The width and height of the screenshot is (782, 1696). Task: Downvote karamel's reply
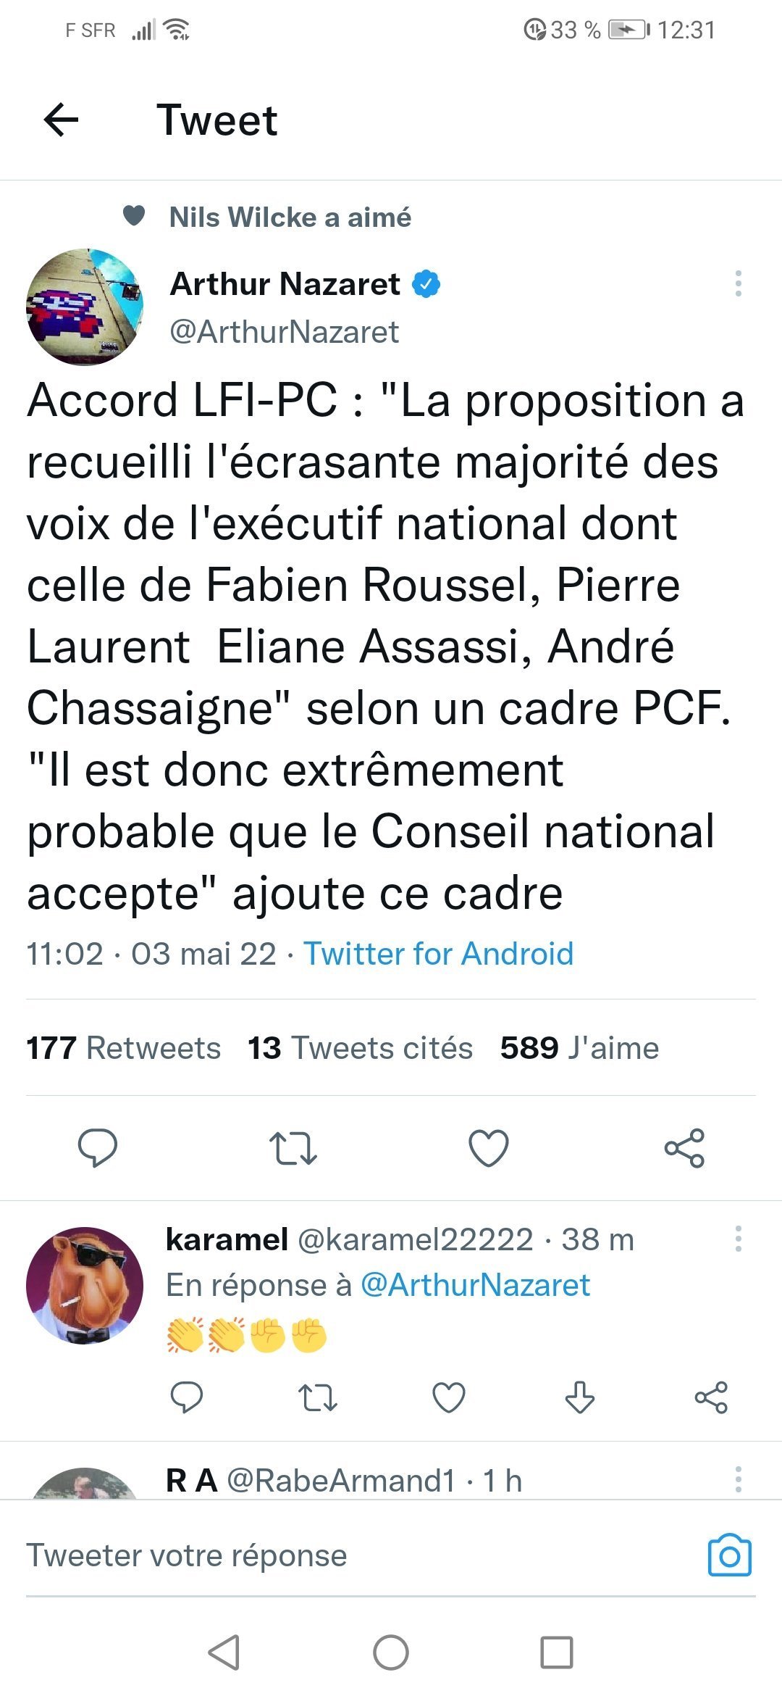580,1397
